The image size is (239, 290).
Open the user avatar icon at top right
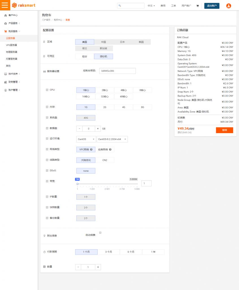pos(229,6)
